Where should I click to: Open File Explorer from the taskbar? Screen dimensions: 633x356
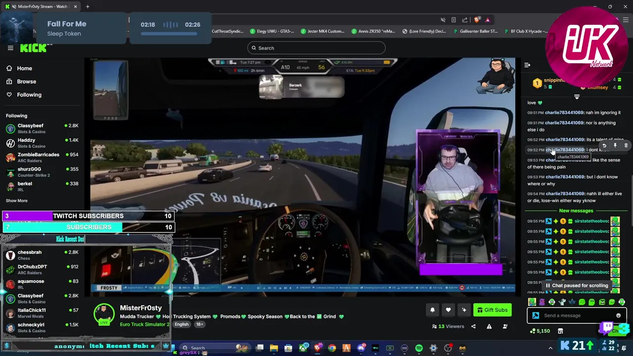274,348
